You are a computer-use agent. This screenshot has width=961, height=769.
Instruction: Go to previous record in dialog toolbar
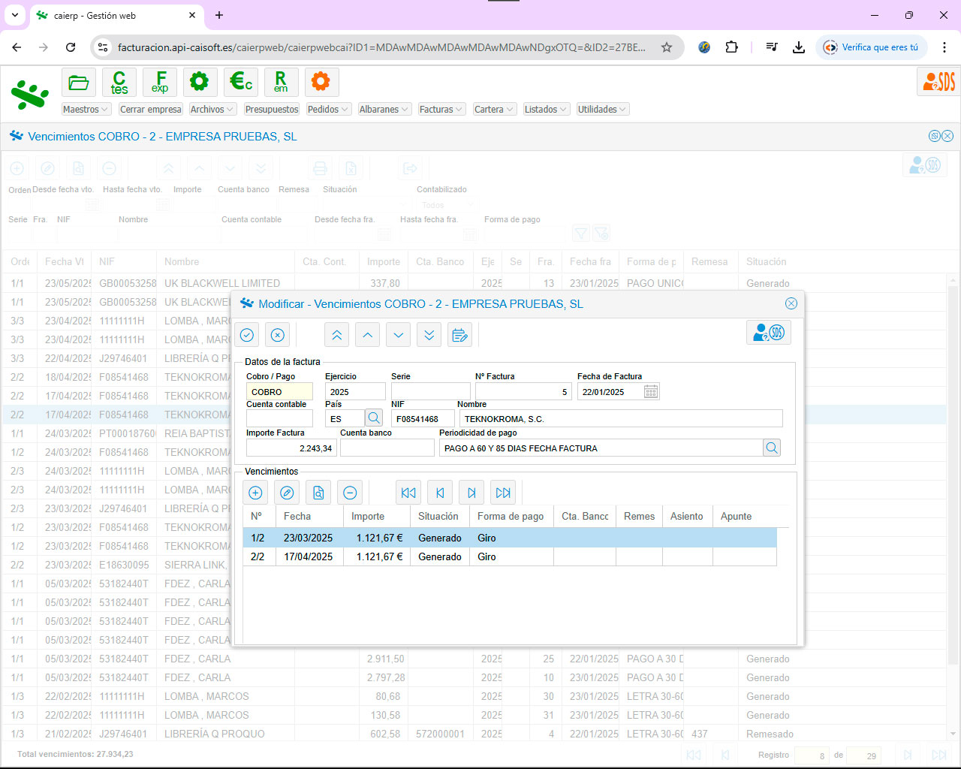368,335
